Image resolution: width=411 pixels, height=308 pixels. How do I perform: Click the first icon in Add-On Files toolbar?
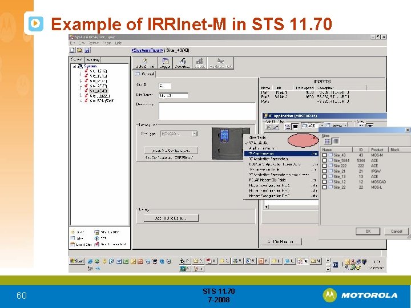[x=268, y=127]
